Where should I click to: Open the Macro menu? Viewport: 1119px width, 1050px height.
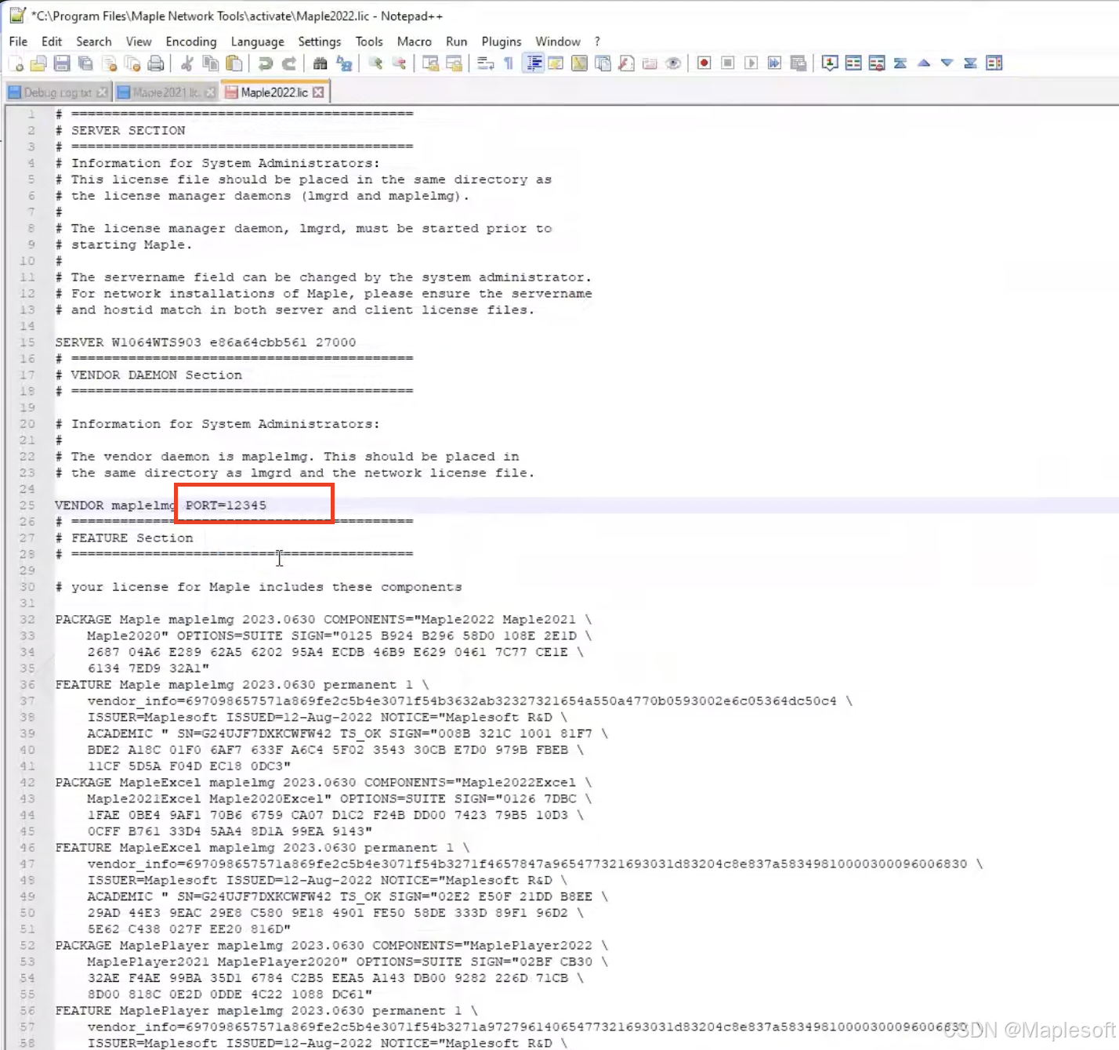pyautogui.click(x=415, y=42)
